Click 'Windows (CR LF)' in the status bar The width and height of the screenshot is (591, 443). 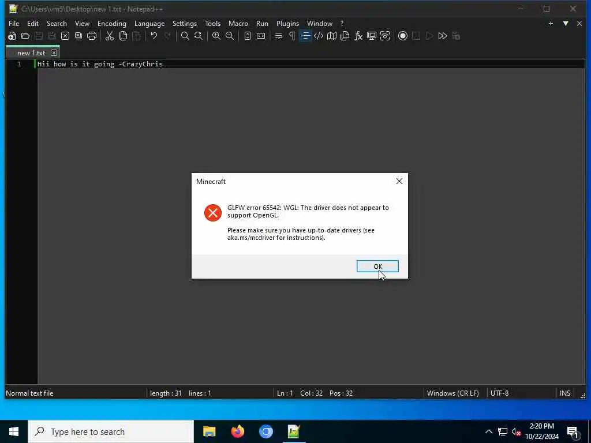452,393
